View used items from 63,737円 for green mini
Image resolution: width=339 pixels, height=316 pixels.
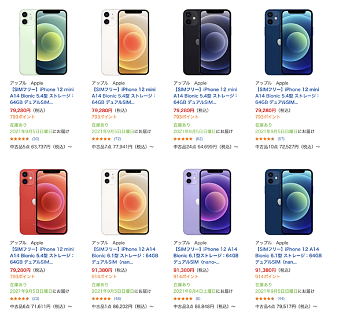point(41,147)
